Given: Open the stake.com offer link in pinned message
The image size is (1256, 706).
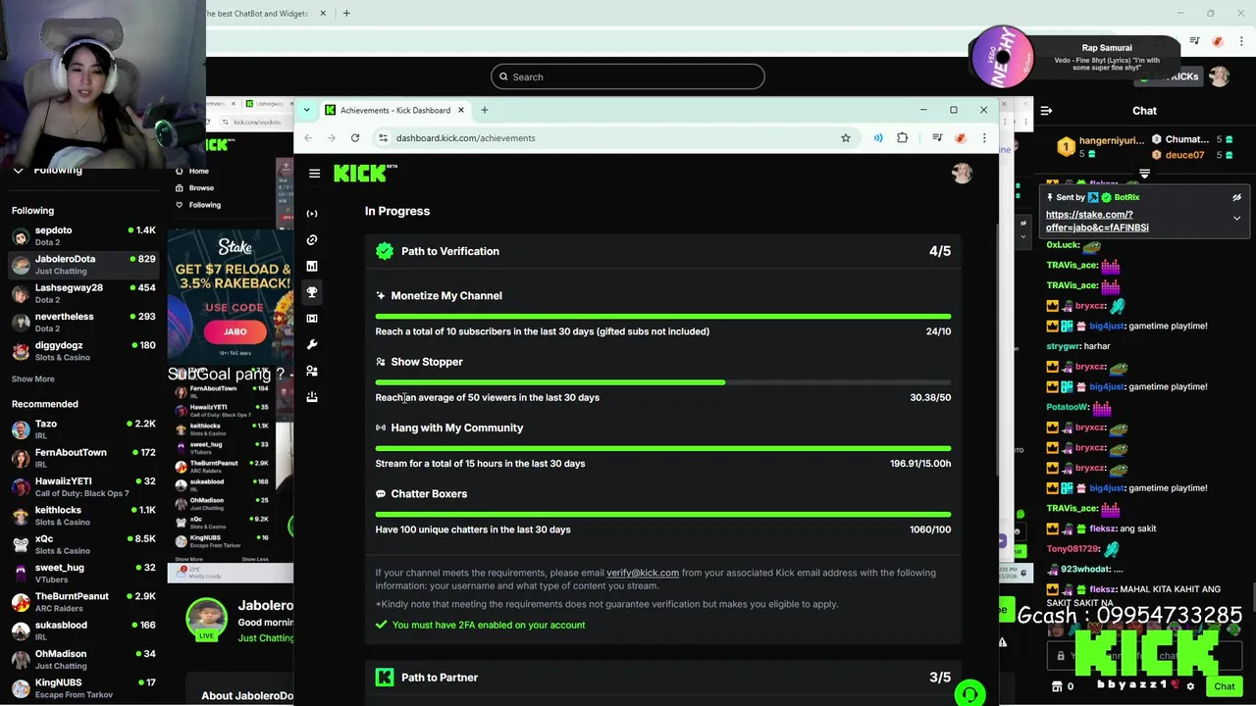Looking at the screenshot, I should click(1097, 221).
